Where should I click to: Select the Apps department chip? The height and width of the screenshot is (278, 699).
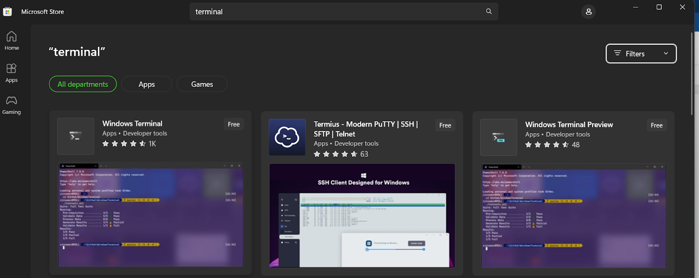point(147,84)
